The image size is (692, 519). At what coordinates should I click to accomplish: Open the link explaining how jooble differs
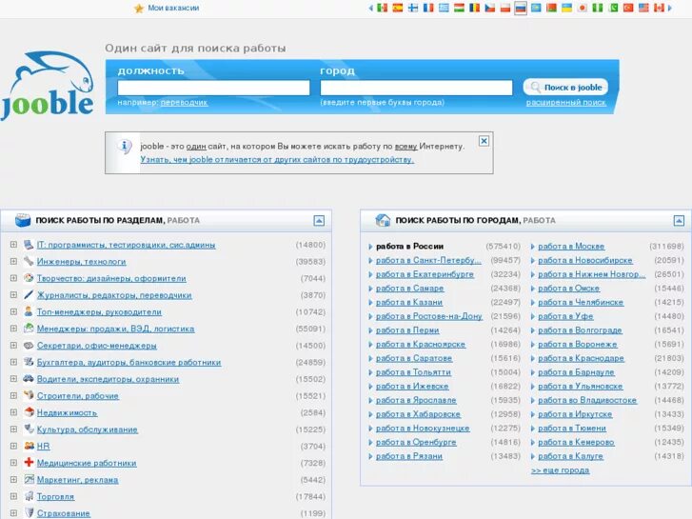277,159
